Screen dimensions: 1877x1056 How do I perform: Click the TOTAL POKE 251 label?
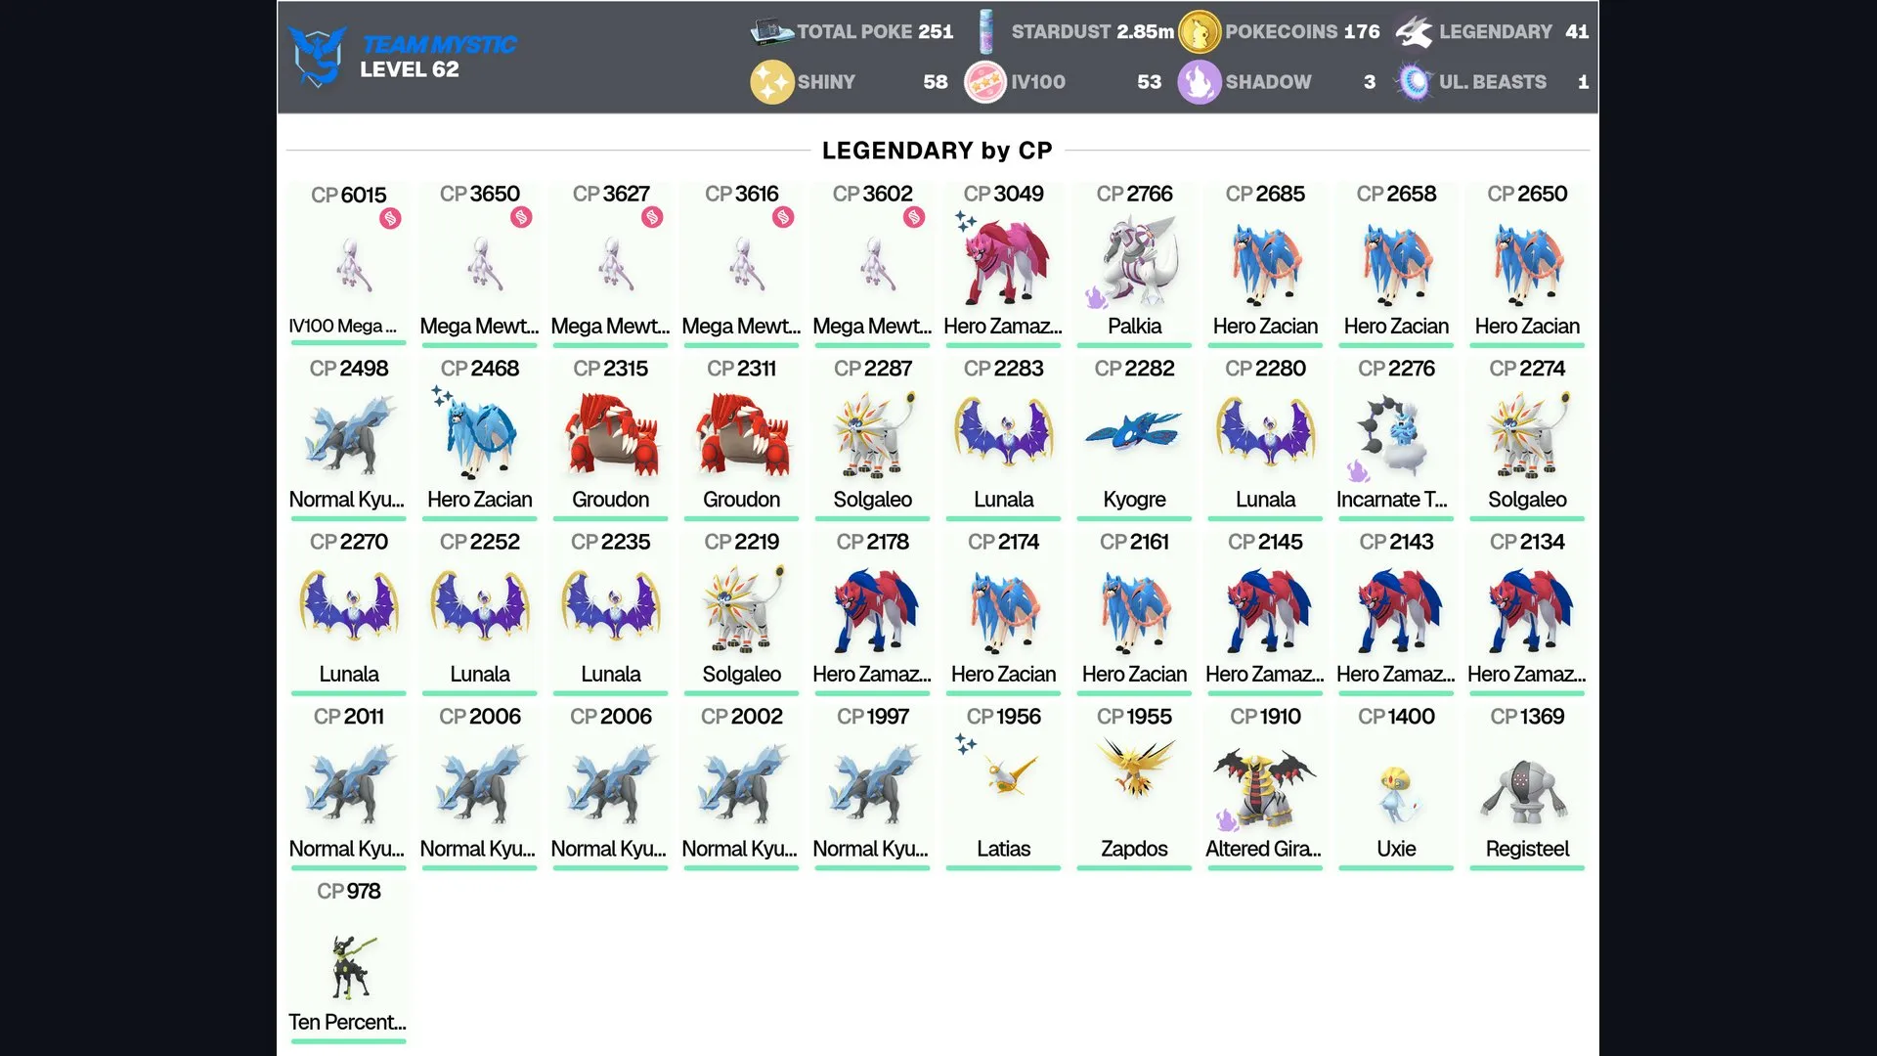(875, 31)
